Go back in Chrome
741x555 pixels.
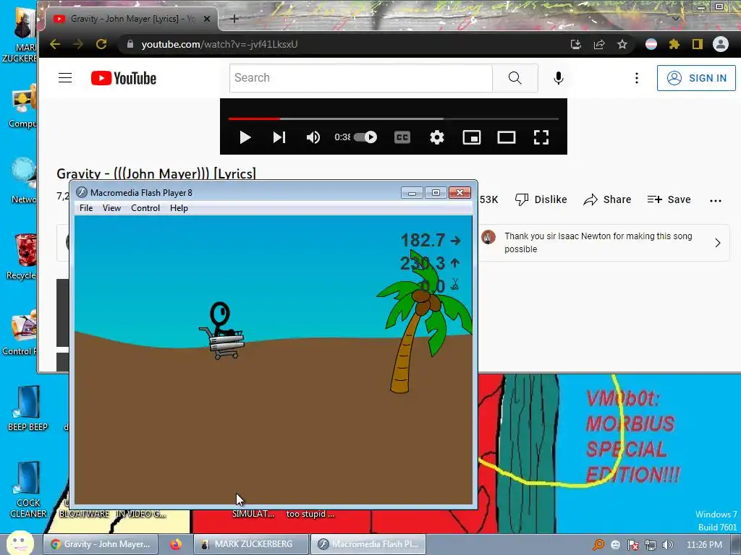click(x=55, y=44)
